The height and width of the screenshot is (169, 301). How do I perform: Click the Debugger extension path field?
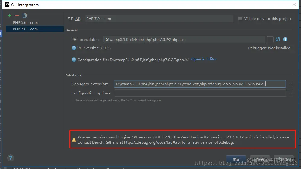coord(200,84)
